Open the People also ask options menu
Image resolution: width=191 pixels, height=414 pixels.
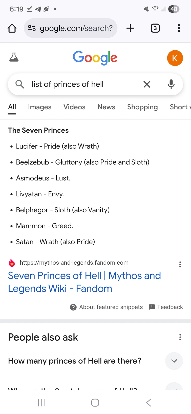coord(180,337)
